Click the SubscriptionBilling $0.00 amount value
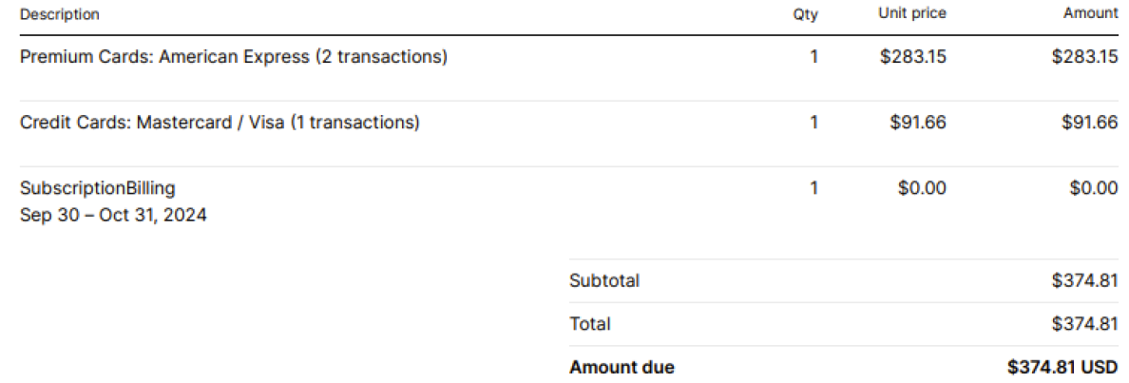Viewport: 1129px width, 383px height. pos(1094,188)
